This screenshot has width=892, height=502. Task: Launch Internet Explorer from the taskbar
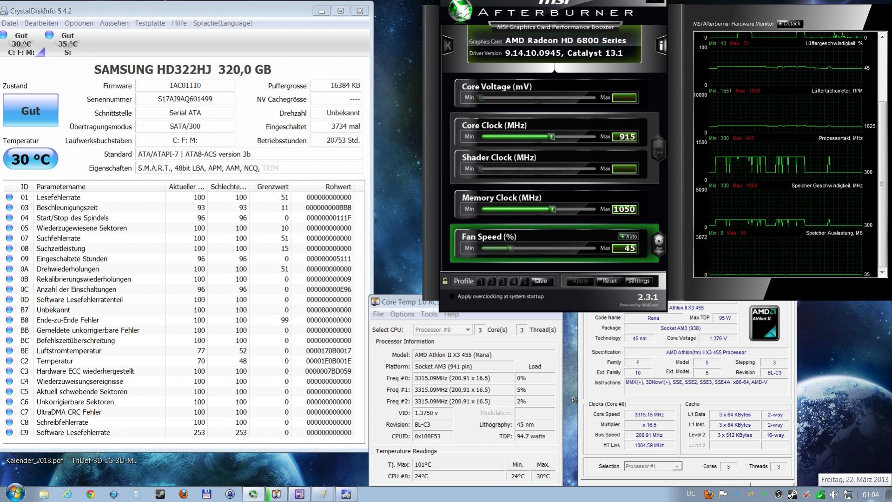click(67, 494)
